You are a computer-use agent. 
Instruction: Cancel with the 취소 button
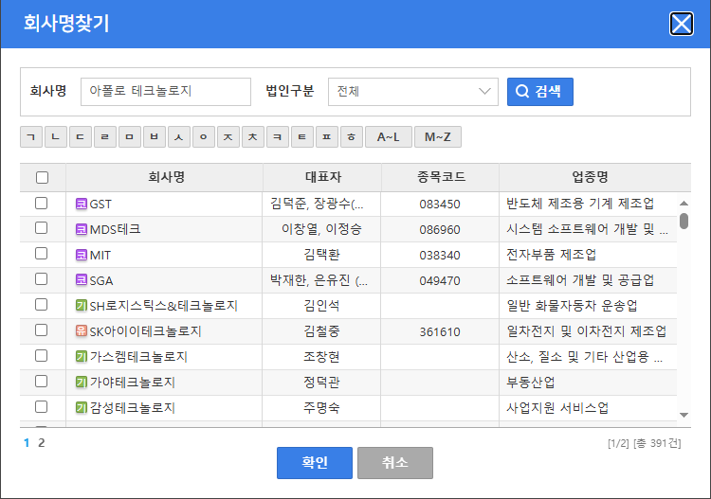pos(395,463)
